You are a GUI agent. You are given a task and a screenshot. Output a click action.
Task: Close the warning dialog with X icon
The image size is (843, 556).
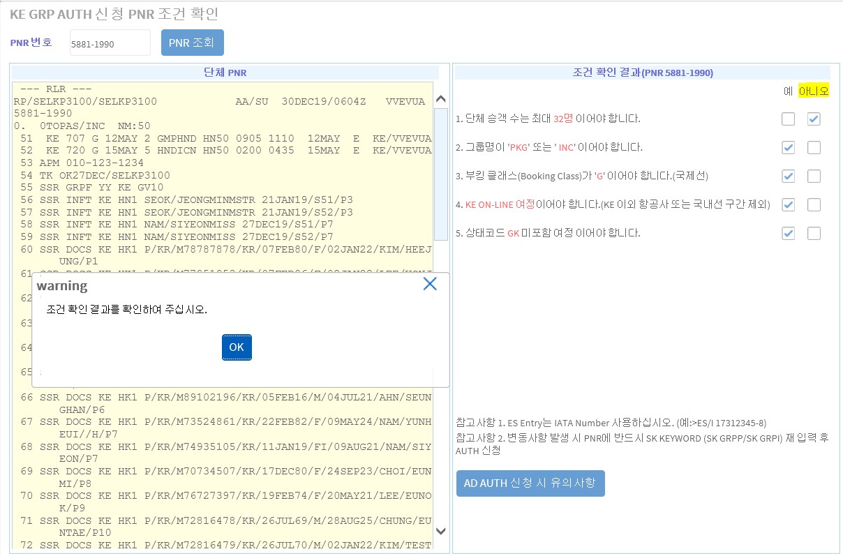[430, 283]
